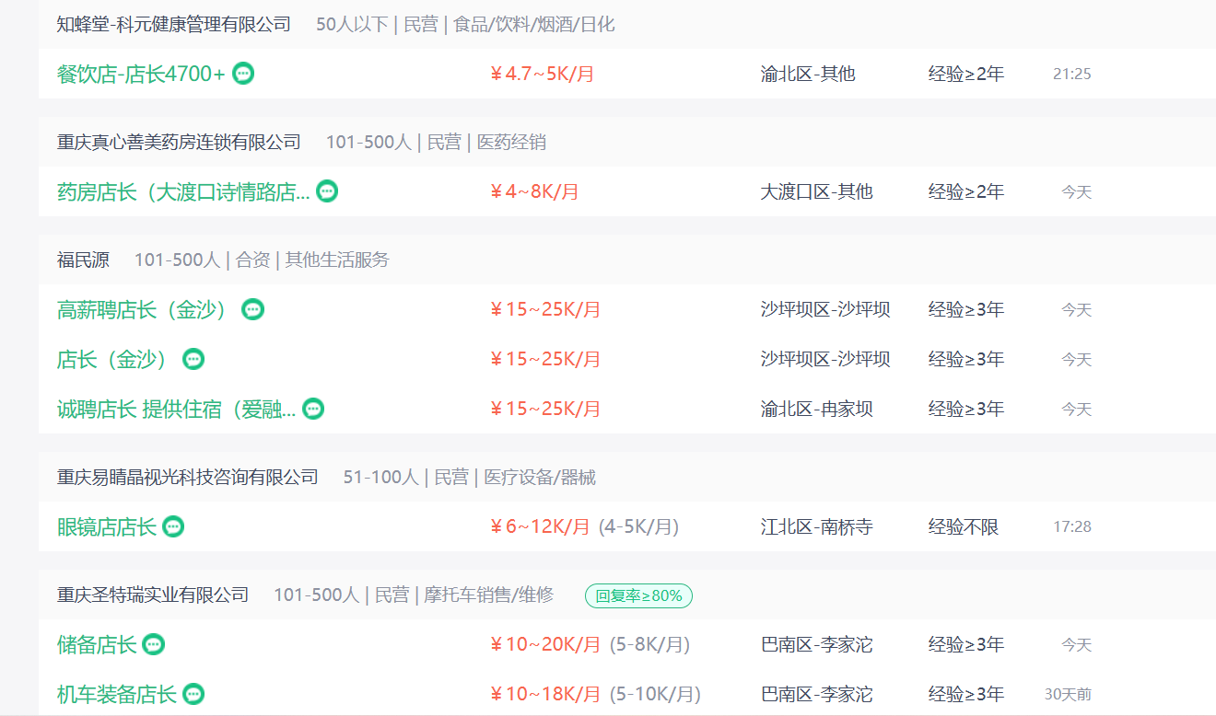Viewport: 1216px width, 716px height.
Task: Open the 储备店长 job listing
Action: click(97, 644)
